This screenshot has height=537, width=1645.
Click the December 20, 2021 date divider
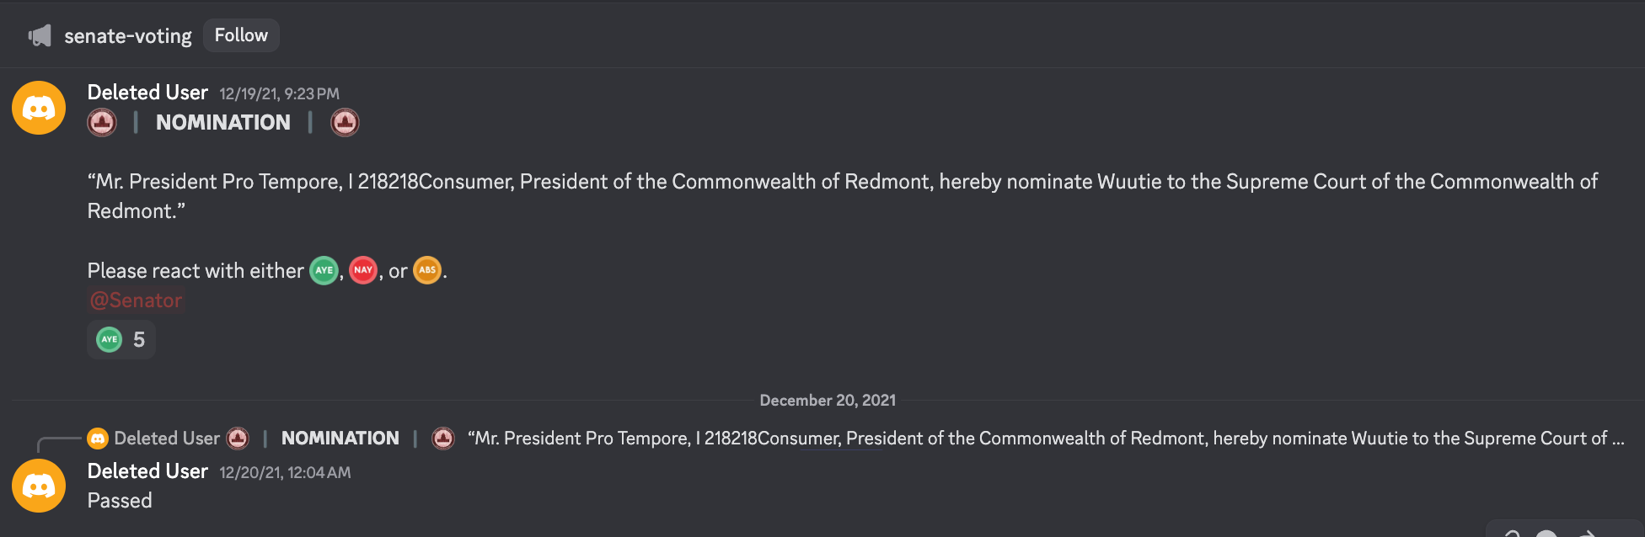tap(828, 401)
